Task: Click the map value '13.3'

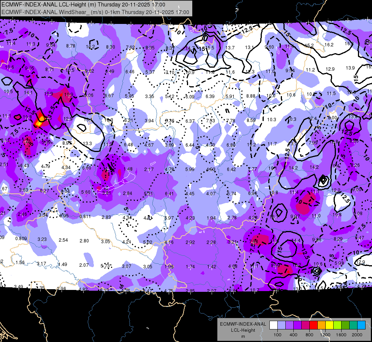Action: pos(87,143)
